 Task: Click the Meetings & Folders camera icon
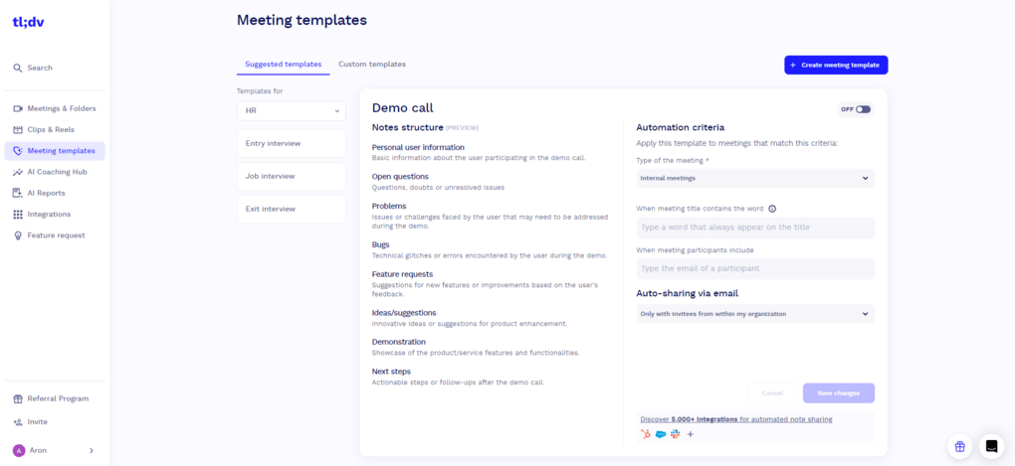click(x=18, y=108)
